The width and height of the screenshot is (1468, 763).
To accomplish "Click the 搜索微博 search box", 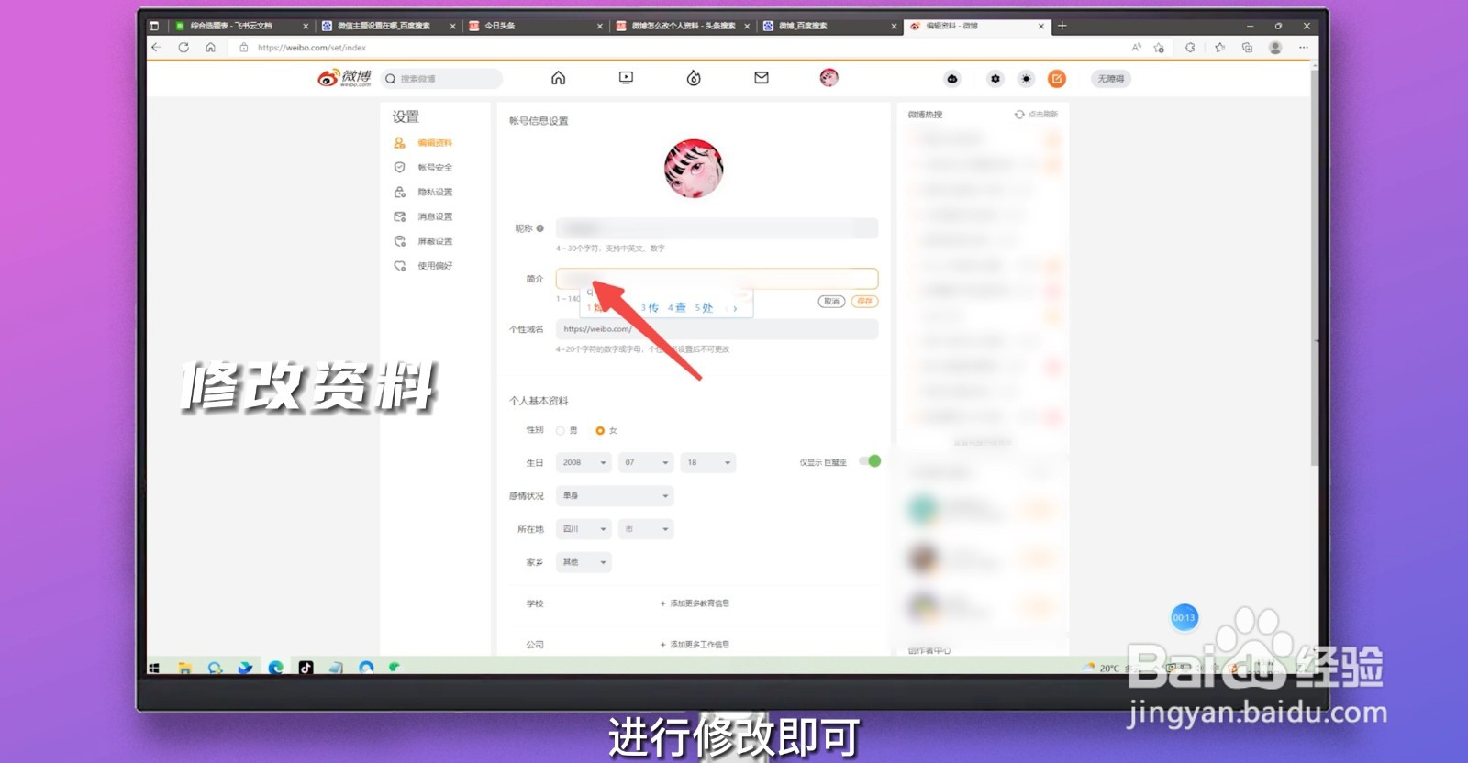I will click(441, 79).
